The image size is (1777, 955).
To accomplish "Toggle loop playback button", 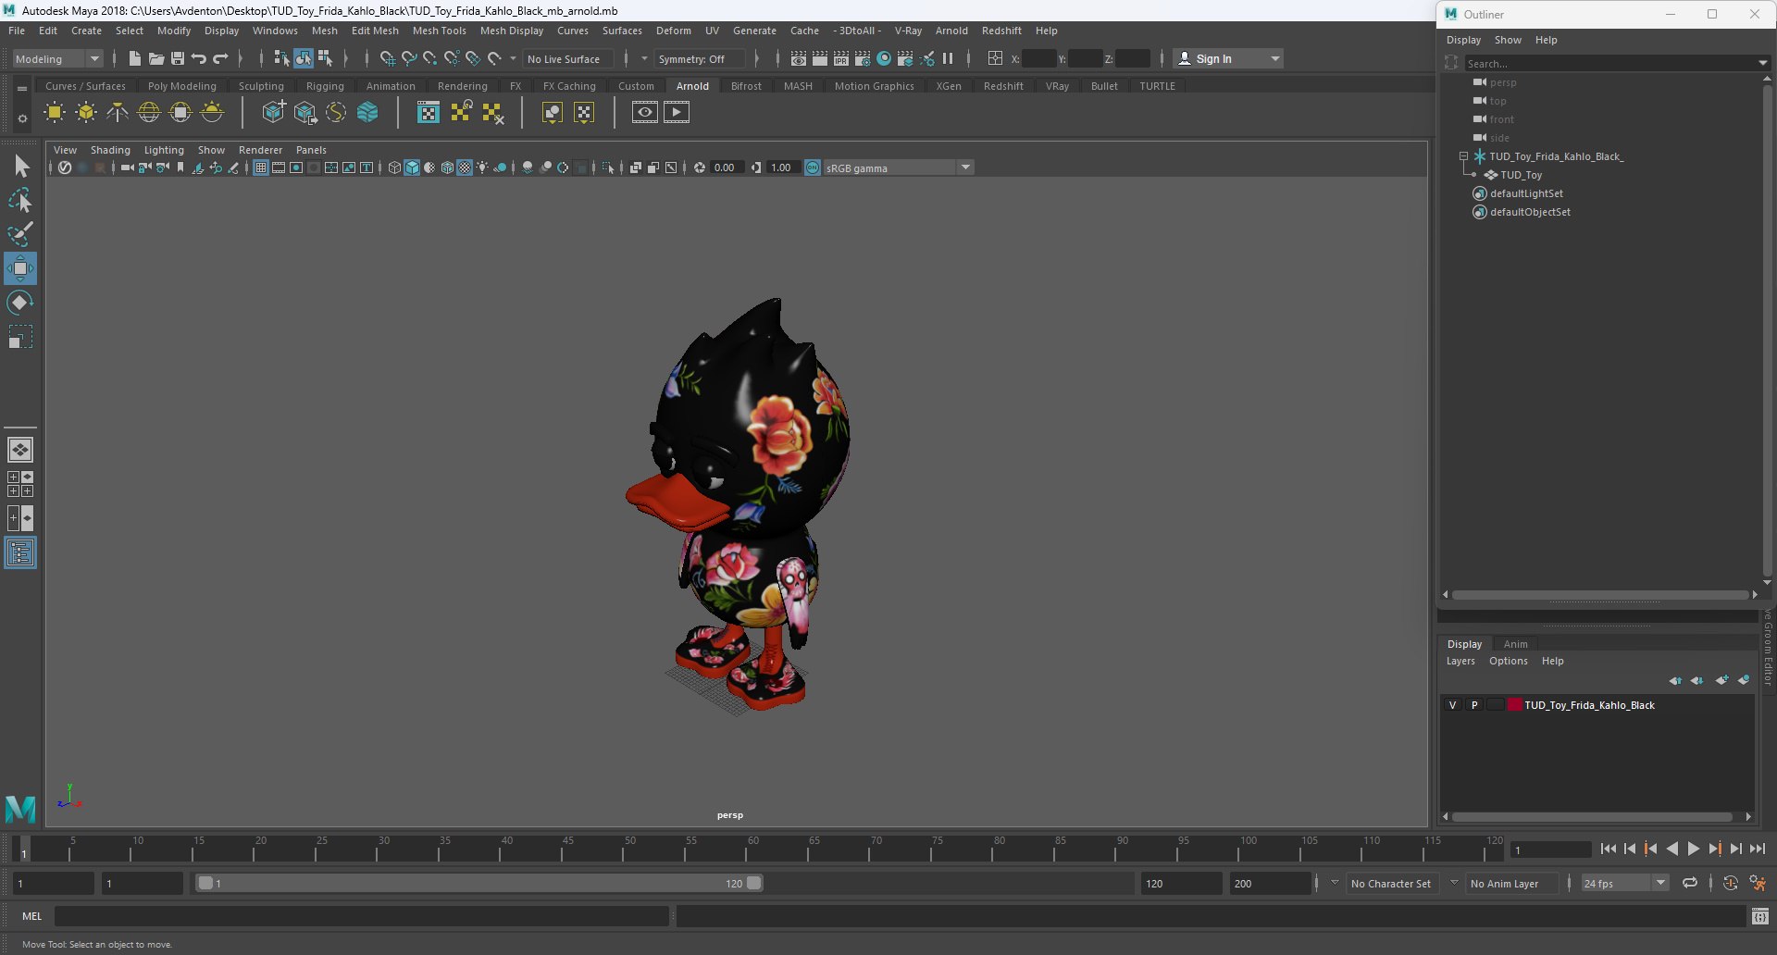I will pos(1690,883).
